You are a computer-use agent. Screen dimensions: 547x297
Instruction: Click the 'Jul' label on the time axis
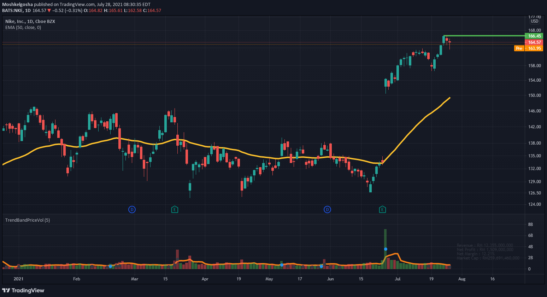[x=398, y=279]
